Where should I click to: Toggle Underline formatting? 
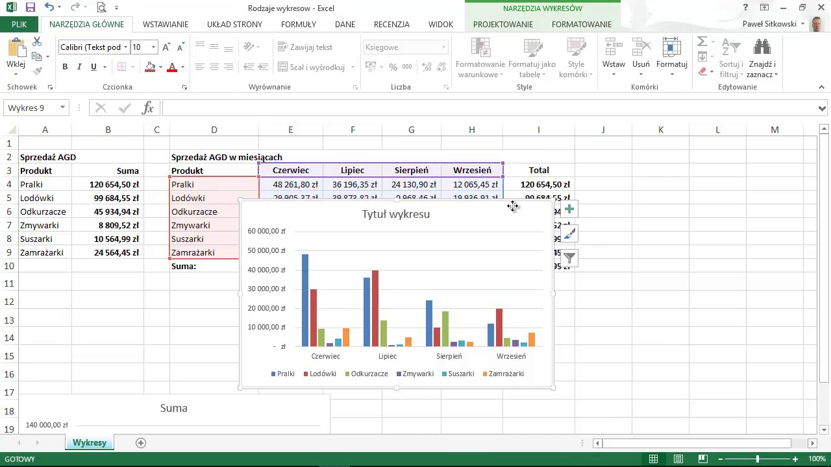pyautogui.click(x=93, y=67)
